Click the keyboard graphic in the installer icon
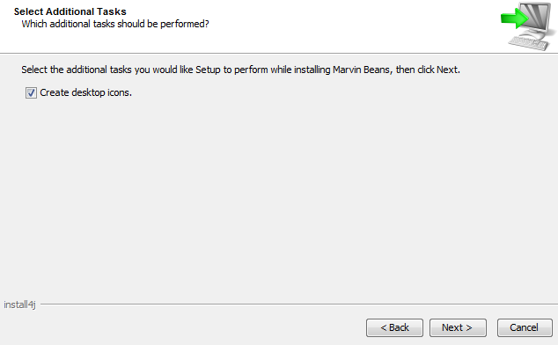Screen dimensions: 558x345 tap(528, 43)
